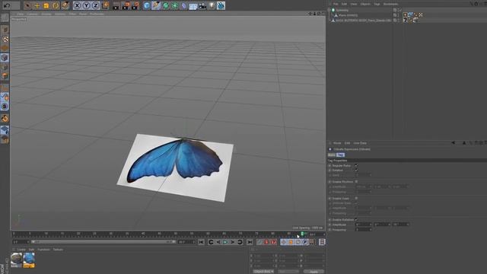487x274 pixels.
Task: Click the coordinate system icon
Action: tap(105, 5)
